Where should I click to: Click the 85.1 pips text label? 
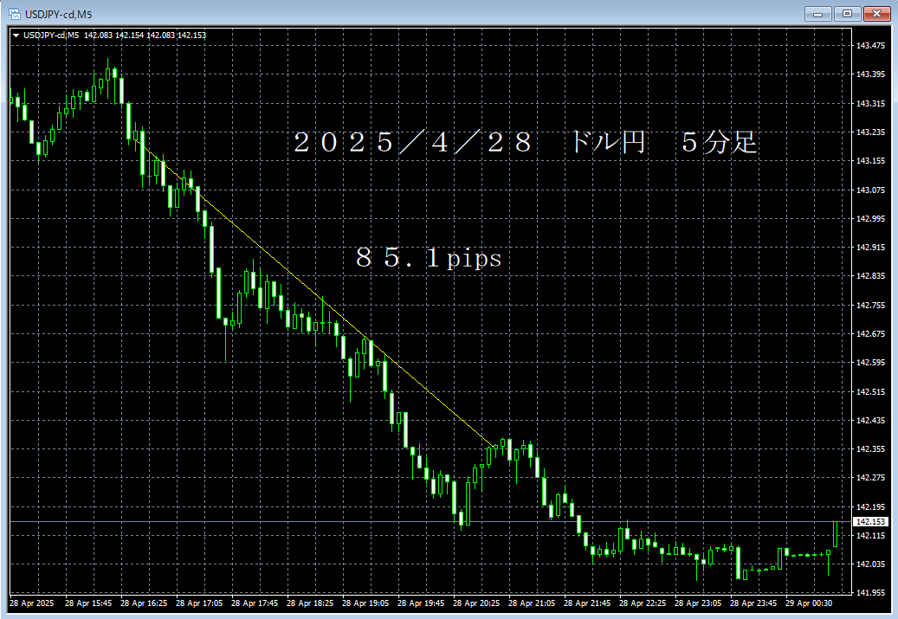tap(429, 258)
